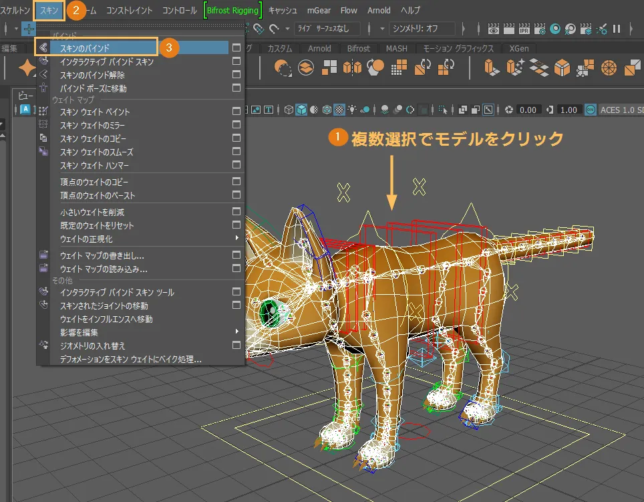Click the pause button in the status line

617,29
